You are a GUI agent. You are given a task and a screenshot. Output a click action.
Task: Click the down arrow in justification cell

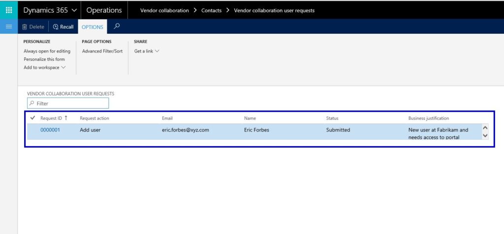pos(485,135)
